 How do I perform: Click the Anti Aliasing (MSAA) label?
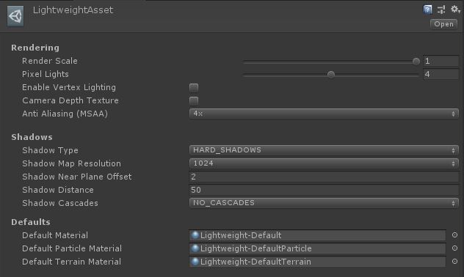coord(65,114)
